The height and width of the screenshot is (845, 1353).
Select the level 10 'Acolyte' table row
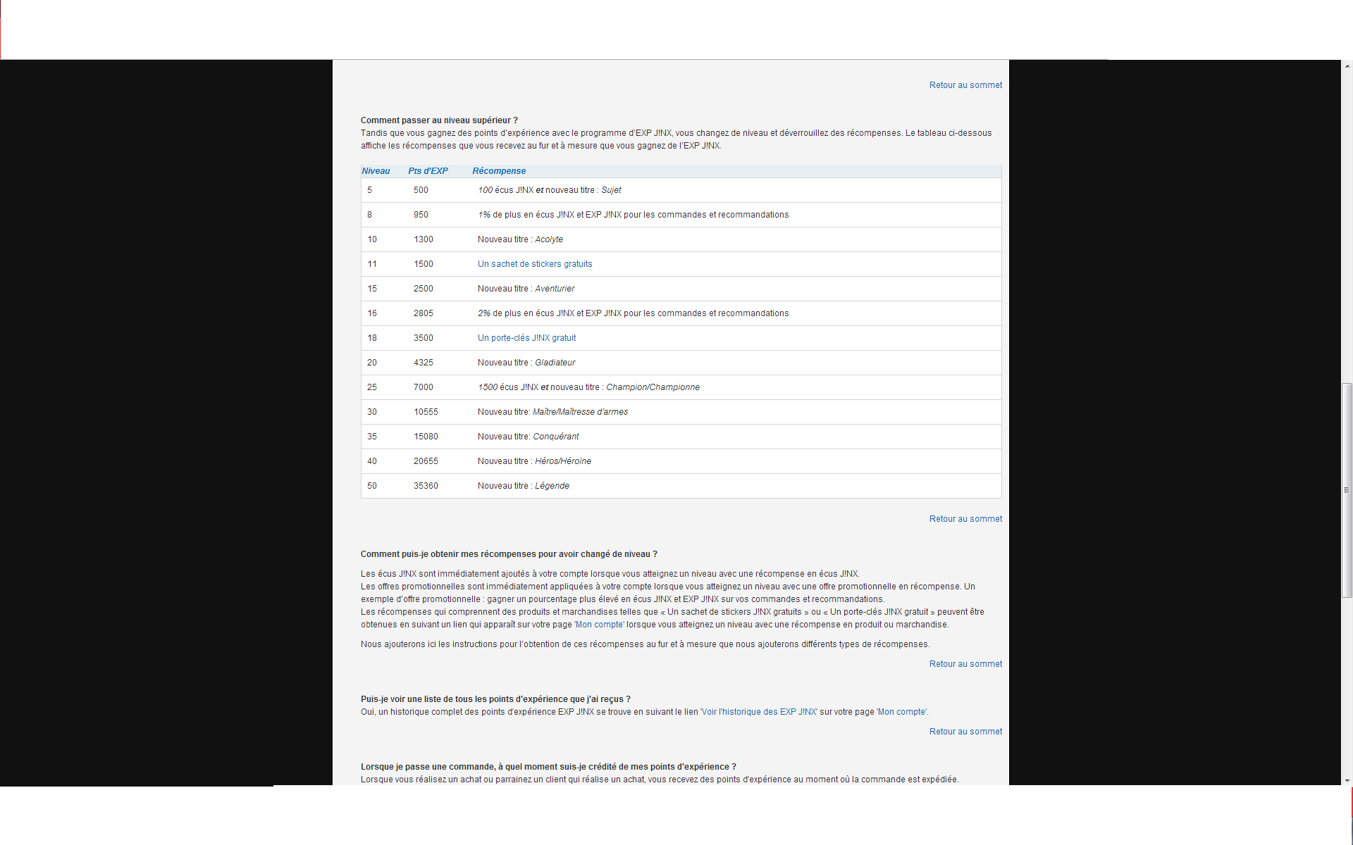tap(680, 239)
